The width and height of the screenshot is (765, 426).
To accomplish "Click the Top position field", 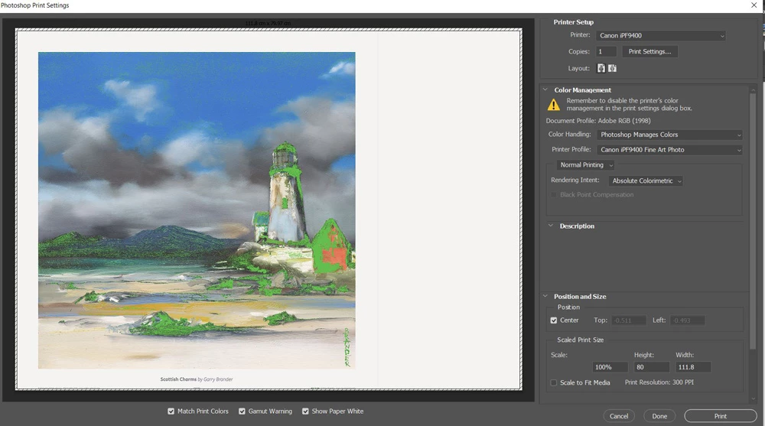I will 628,320.
